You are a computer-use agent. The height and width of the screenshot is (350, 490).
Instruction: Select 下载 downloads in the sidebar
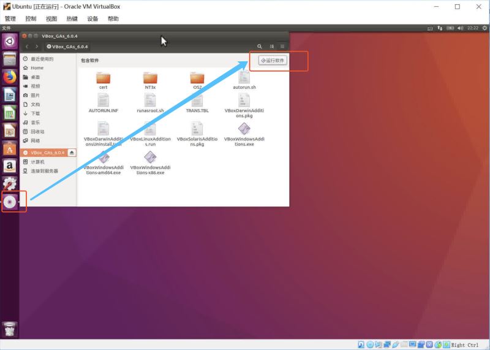click(x=35, y=113)
